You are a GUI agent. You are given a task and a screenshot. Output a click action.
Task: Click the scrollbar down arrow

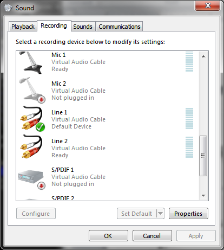[203, 196]
